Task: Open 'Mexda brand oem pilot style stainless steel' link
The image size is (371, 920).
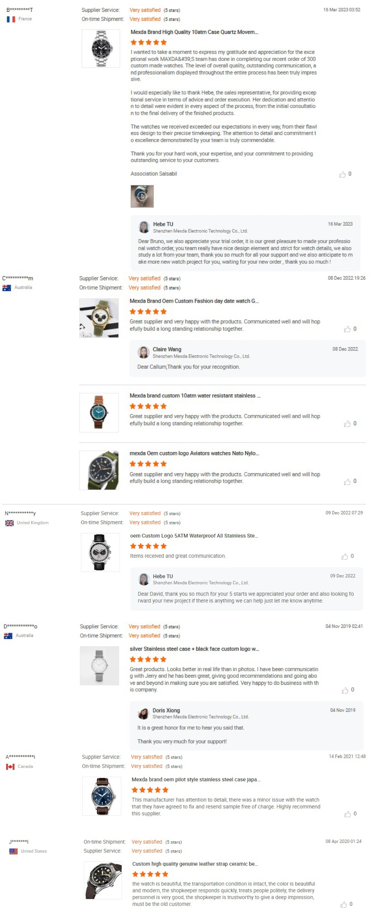Action: pyautogui.click(x=196, y=779)
